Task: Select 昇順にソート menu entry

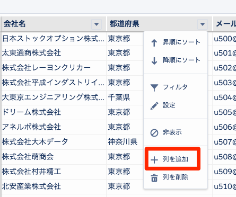Action: click(x=176, y=42)
